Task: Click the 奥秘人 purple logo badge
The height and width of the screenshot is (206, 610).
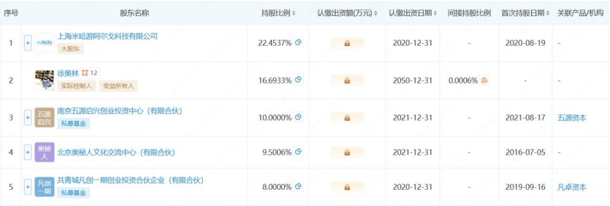Action: pyautogui.click(x=44, y=153)
